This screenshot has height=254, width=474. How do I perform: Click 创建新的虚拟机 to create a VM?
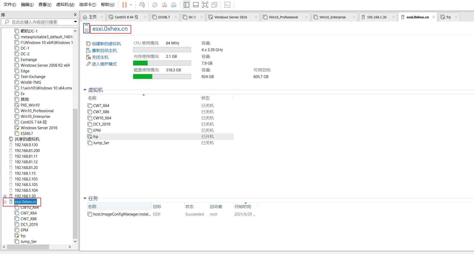click(x=106, y=43)
